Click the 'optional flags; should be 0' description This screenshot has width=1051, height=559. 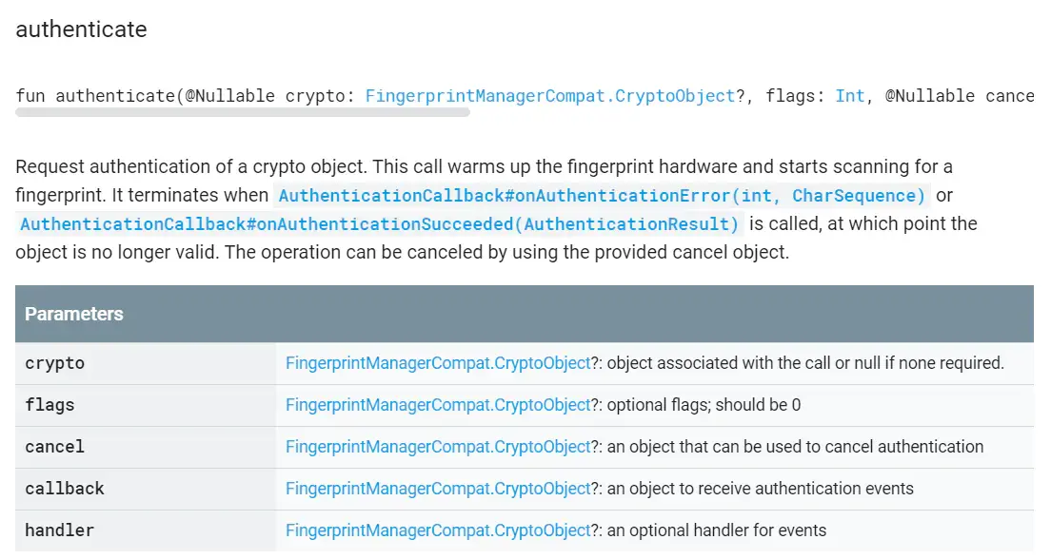point(704,405)
